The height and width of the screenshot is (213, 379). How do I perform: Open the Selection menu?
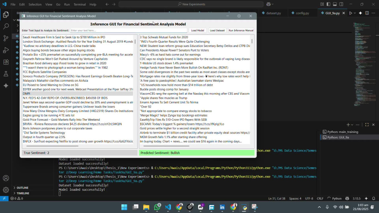[x=35, y=4]
